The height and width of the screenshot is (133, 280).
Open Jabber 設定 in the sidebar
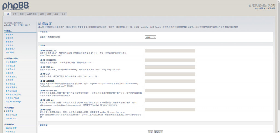click(x=11, y=118)
